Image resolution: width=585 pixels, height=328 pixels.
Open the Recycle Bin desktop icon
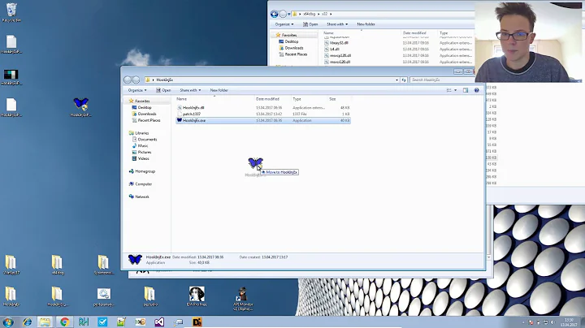11,11
